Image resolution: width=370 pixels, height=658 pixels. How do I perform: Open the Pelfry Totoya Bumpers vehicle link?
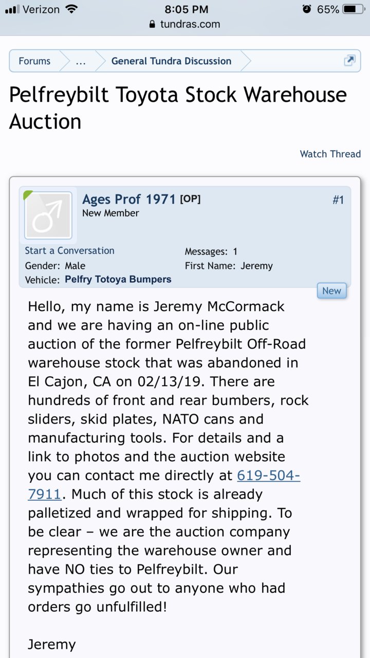coord(118,280)
